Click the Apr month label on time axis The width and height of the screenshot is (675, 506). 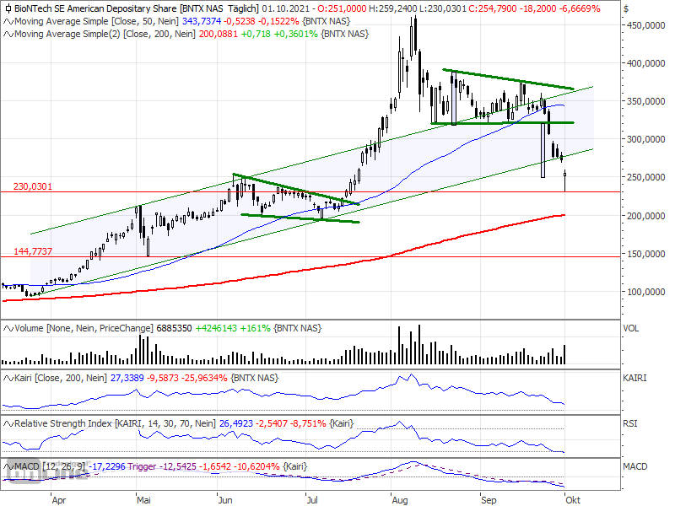pyautogui.click(x=58, y=500)
